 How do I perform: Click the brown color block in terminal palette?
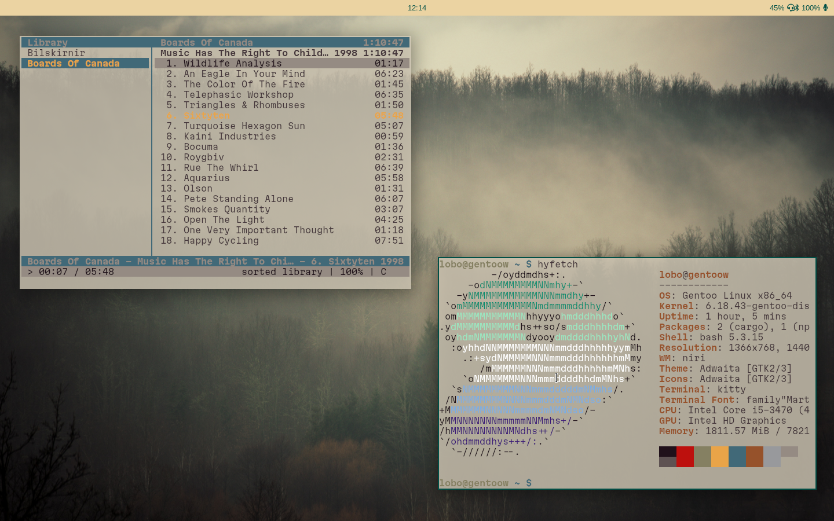click(x=755, y=457)
